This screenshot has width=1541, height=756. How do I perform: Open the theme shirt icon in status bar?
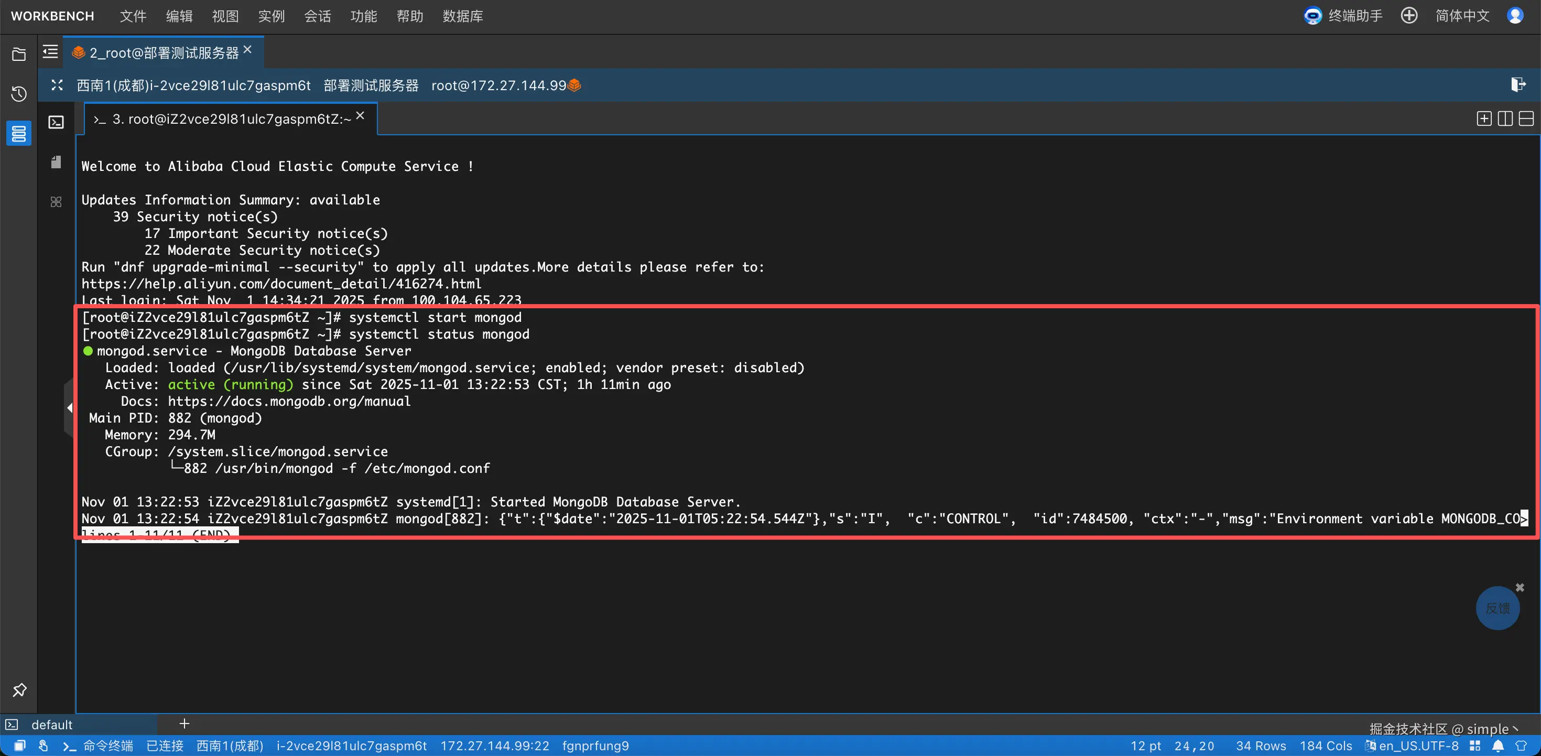coord(1521,746)
